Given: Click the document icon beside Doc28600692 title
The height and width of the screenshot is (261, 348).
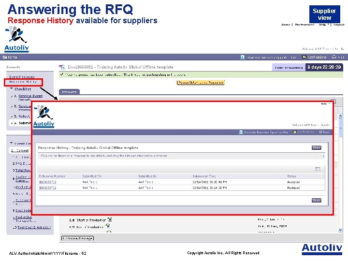Looking at the screenshot, I should tap(62, 67).
